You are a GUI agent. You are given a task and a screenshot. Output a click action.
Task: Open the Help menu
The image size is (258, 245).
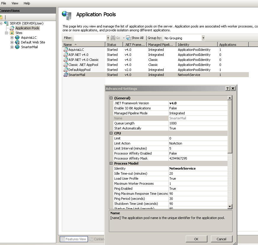point(27,3)
